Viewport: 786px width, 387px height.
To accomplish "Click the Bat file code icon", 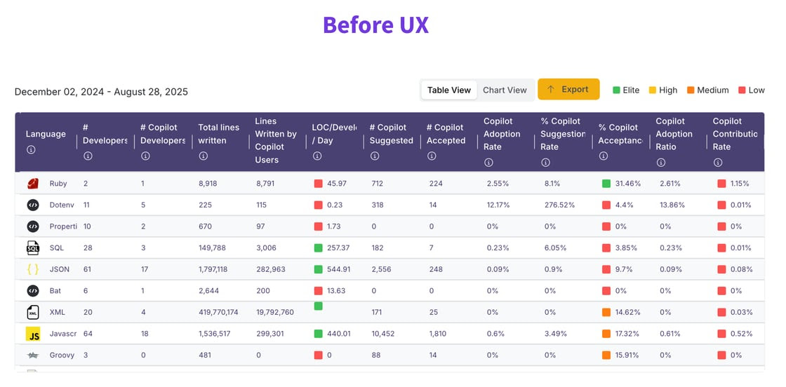I will [x=33, y=291].
